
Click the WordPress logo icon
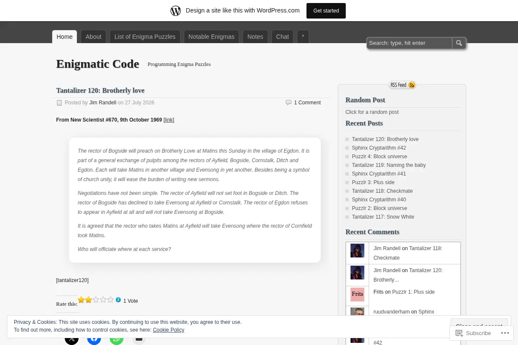176,11
